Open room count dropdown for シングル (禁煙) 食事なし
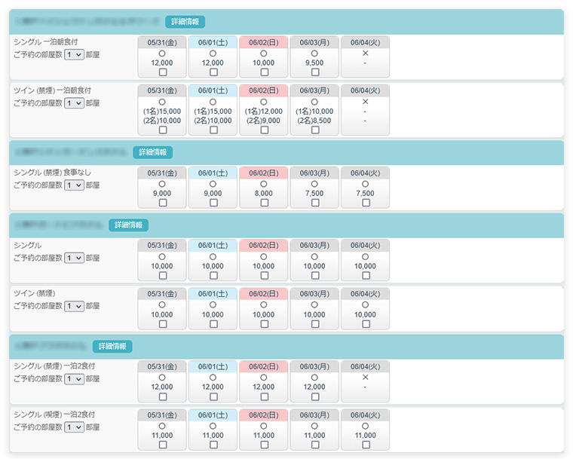The height and width of the screenshot is (459, 573). [74, 185]
